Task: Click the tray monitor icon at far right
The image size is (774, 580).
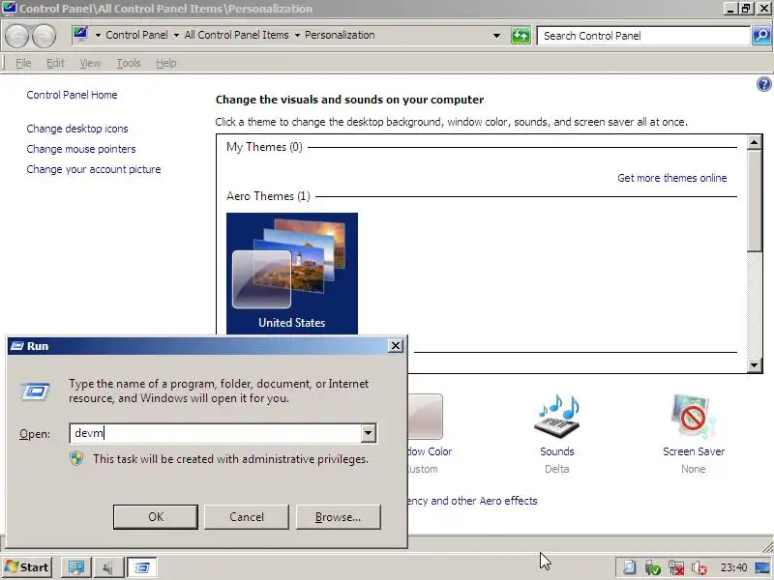Action: [762, 568]
